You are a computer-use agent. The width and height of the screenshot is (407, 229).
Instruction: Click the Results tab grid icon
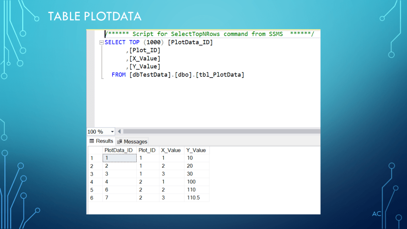91,141
